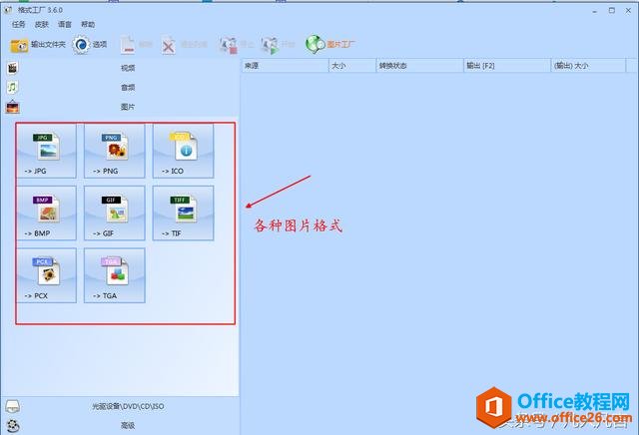Open the 帮助 help menu
Screen dimensions: 639x435
click(88, 24)
